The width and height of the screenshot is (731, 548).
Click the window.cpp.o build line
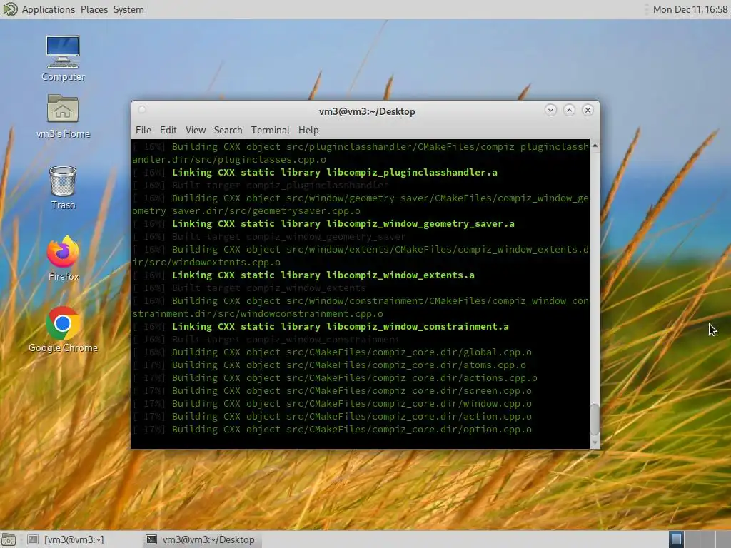[332, 404]
